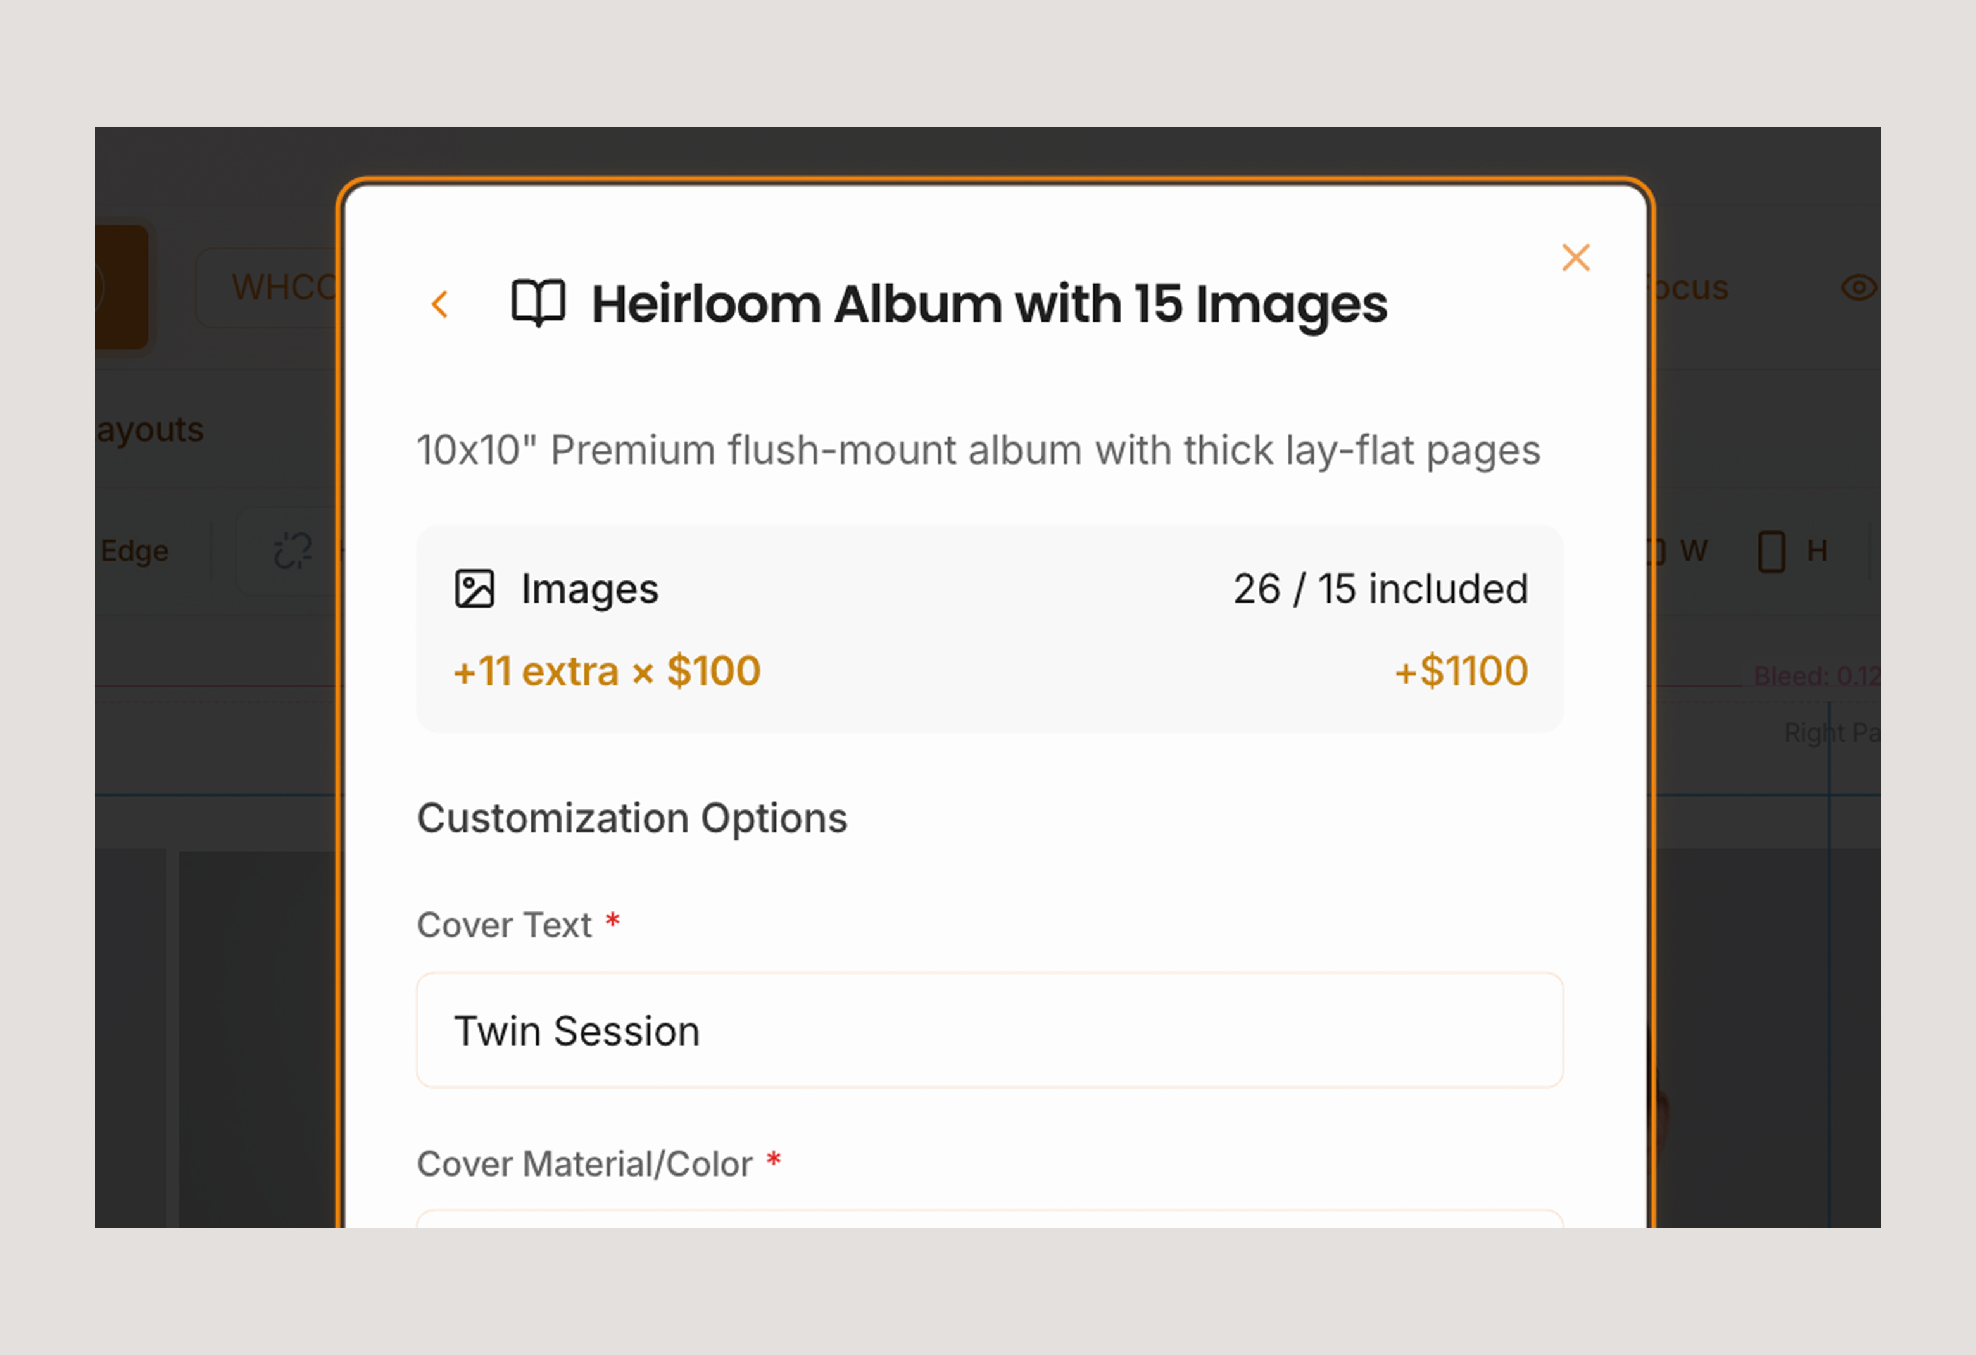Click the +11 extra × $100 price link

[x=607, y=671]
